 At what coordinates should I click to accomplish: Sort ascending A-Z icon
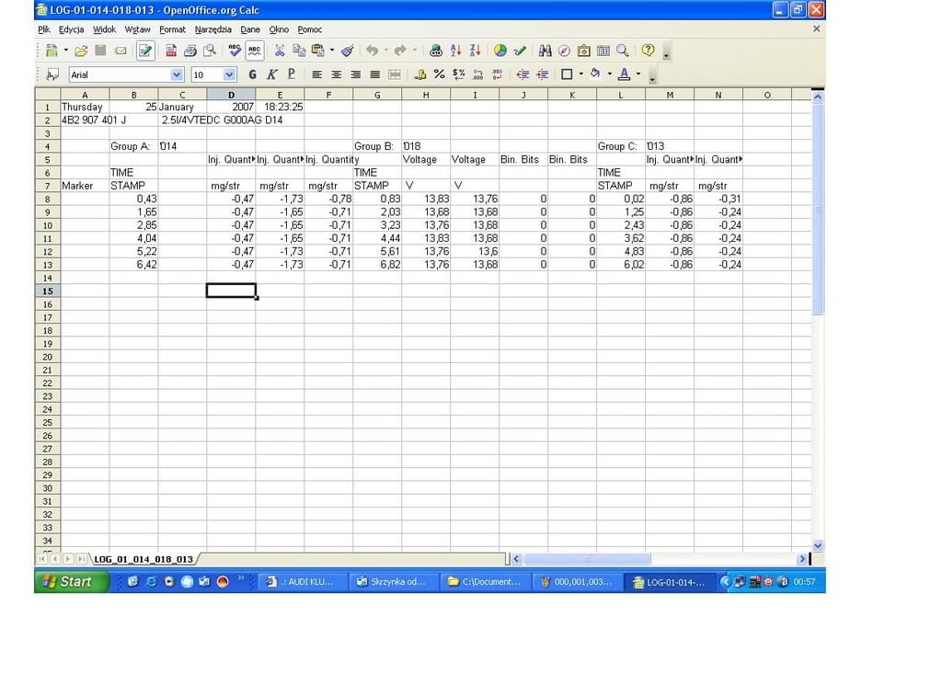click(456, 51)
